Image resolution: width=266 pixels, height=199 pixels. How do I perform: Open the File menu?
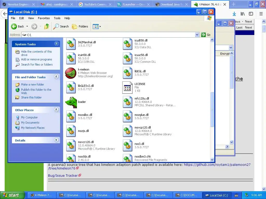click(x=13, y=18)
